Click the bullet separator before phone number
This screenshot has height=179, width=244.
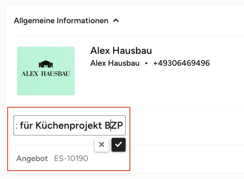(146, 64)
